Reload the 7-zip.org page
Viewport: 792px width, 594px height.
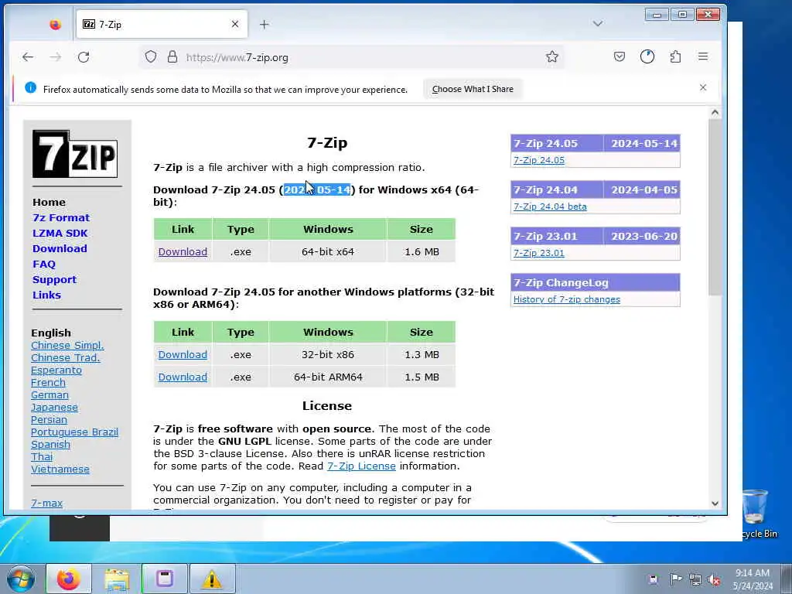[84, 57]
